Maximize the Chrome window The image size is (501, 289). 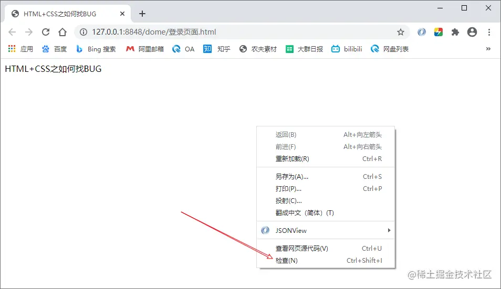[x=464, y=8]
